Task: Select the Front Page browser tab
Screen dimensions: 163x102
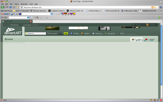Action: point(17,21)
